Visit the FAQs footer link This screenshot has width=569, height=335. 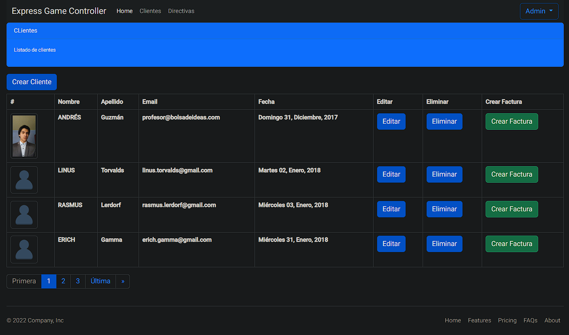pos(530,320)
